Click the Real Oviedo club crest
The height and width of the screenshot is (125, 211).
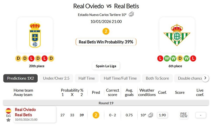pos(35,35)
